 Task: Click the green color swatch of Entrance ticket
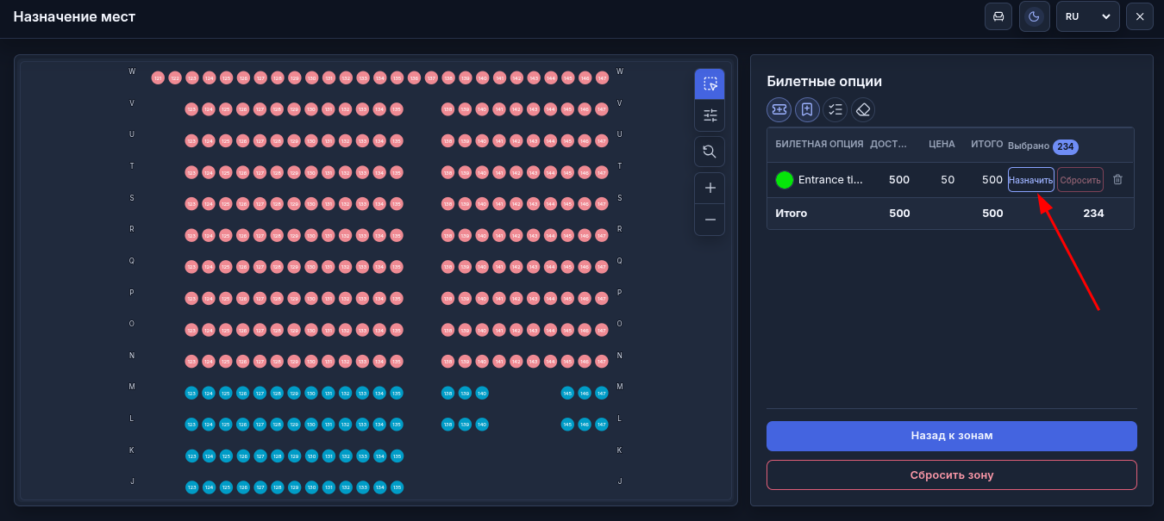pyautogui.click(x=785, y=180)
